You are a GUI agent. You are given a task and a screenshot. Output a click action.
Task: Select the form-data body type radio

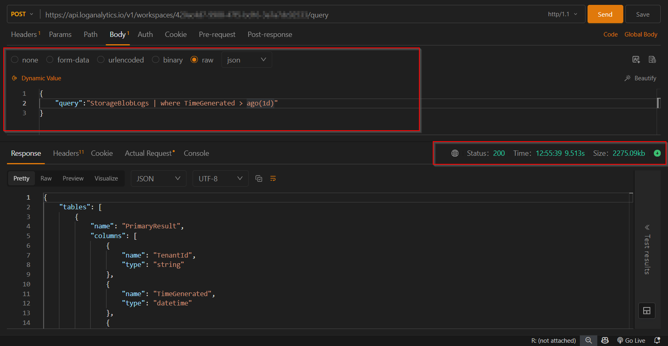coord(50,60)
